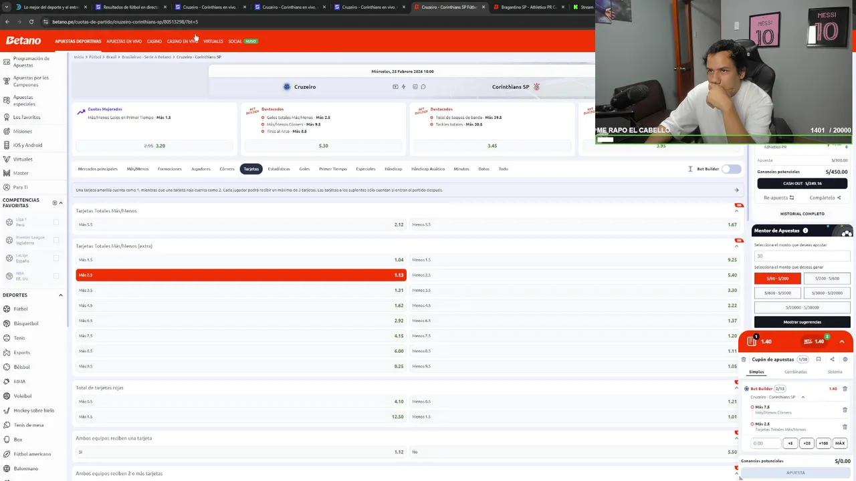Delete Más 7.5 corners selection
Viewport: 856px width, 481px height.
click(845, 410)
